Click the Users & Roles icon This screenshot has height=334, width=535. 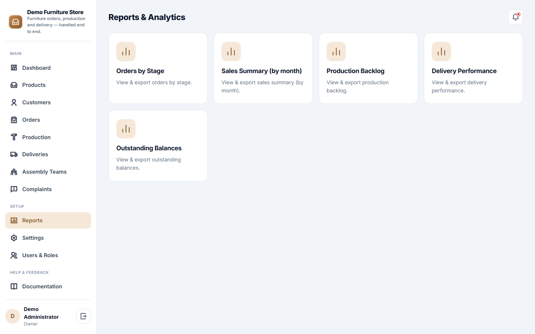(x=14, y=255)
